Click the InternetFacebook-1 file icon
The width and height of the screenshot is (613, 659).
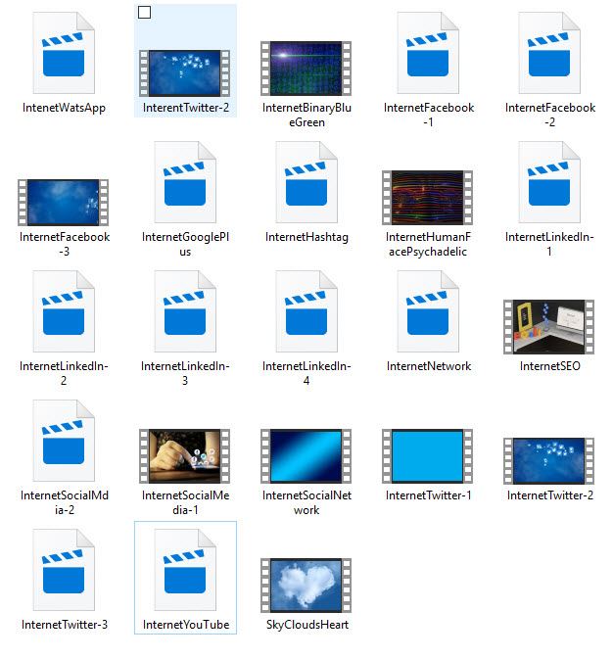[428, 54]
